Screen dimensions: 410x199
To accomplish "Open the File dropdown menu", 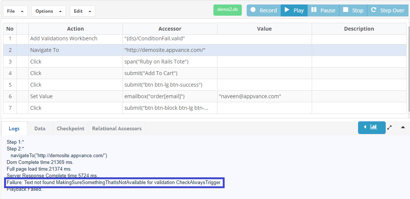I will coord(15,11).
